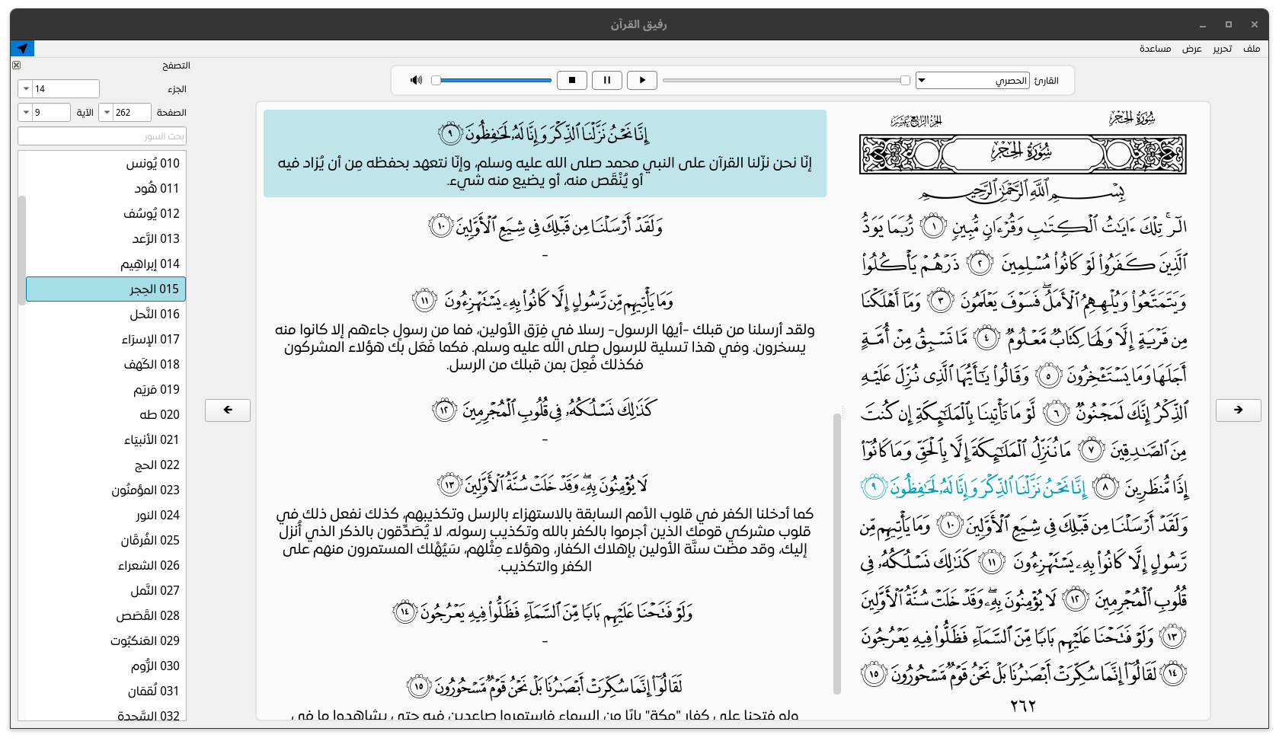Select surah 017 الإسرَاء in list
The height and width of the screenshot is (741, 1279).
click(x=106, y=339)
